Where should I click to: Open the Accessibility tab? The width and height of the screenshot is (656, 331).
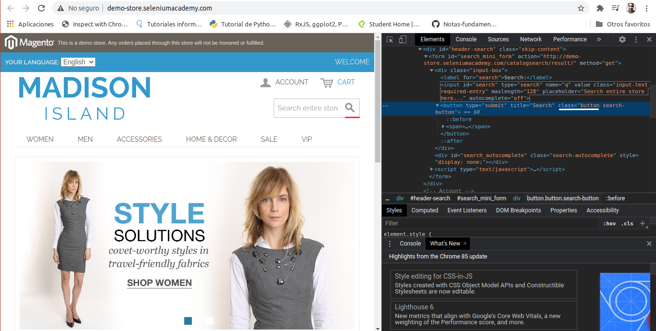coord(602,210)
